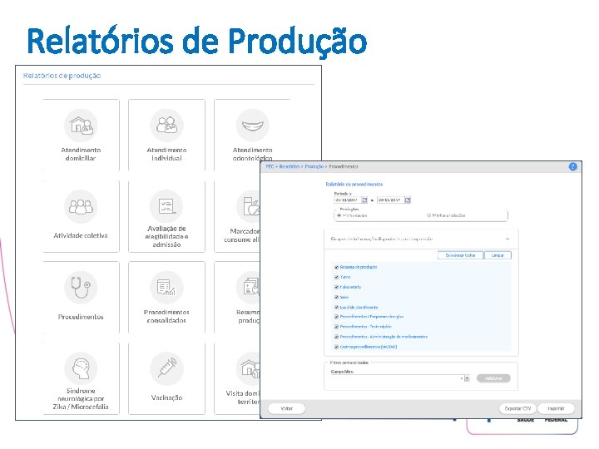
Task: Toggle the Local de atendimento checkbox
Action: (337, 307)
